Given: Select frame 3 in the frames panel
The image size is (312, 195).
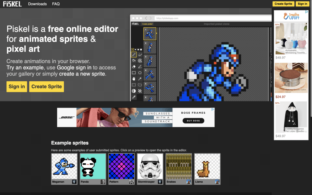Looking at the screenshot, I should [150, 61].
